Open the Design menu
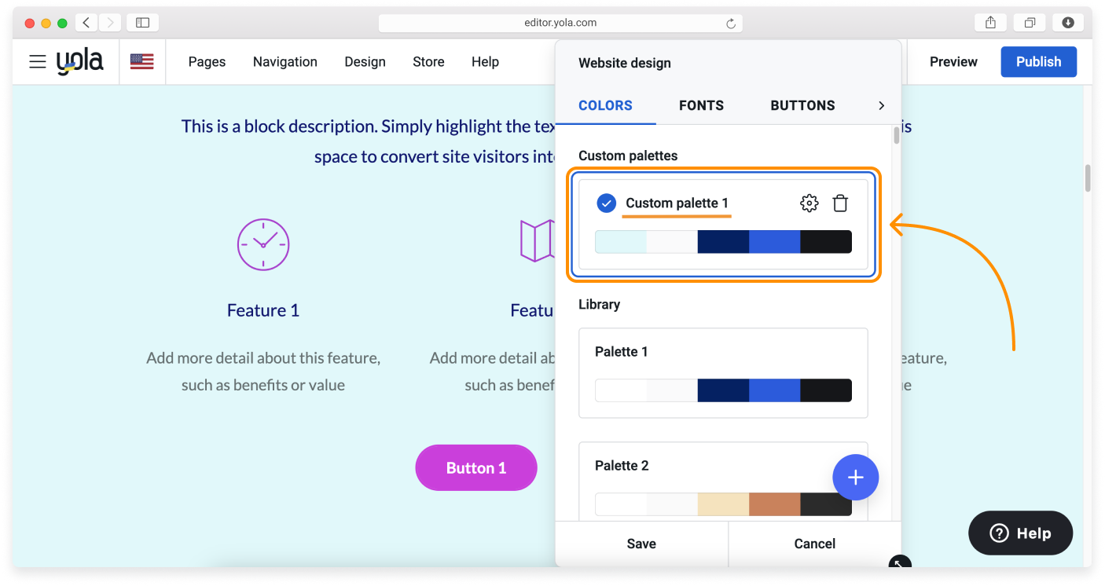 tap(365, 61)
